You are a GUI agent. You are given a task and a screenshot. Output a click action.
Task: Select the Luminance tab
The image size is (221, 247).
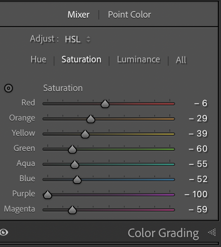pyautogui.click(x=139, y=59)
